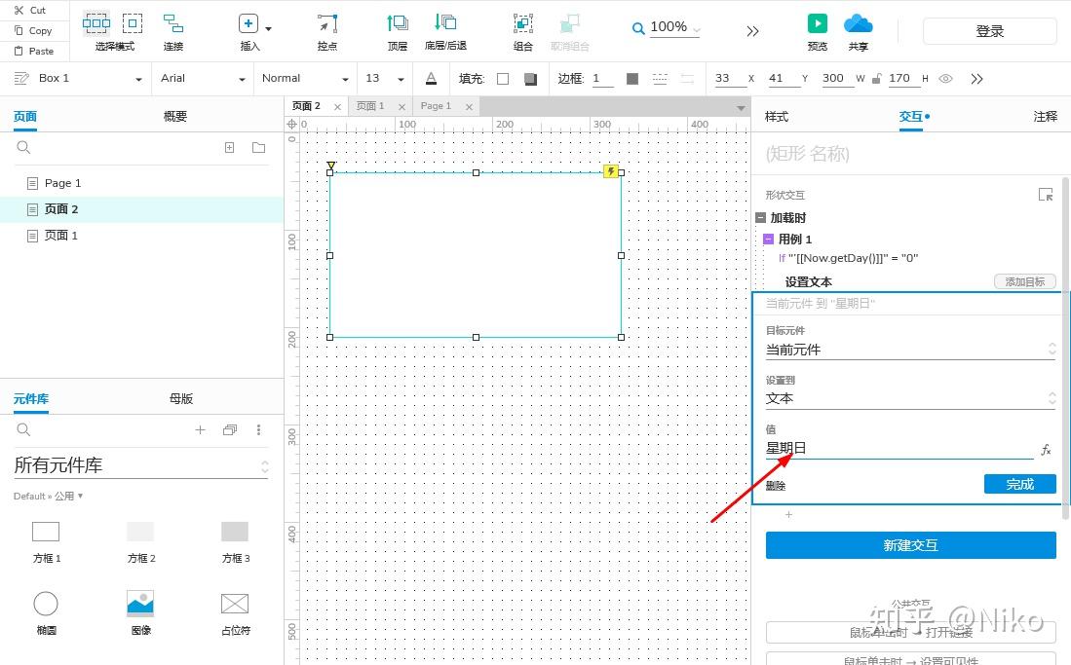This screenshot has width=1071, height=665.
Task: Click the 星期日 value input field
Action: coord(899,449)
